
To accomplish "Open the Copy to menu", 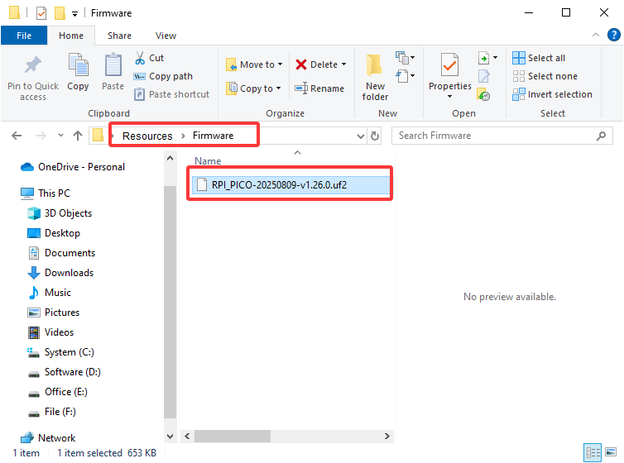I will [x=253, y=88].
